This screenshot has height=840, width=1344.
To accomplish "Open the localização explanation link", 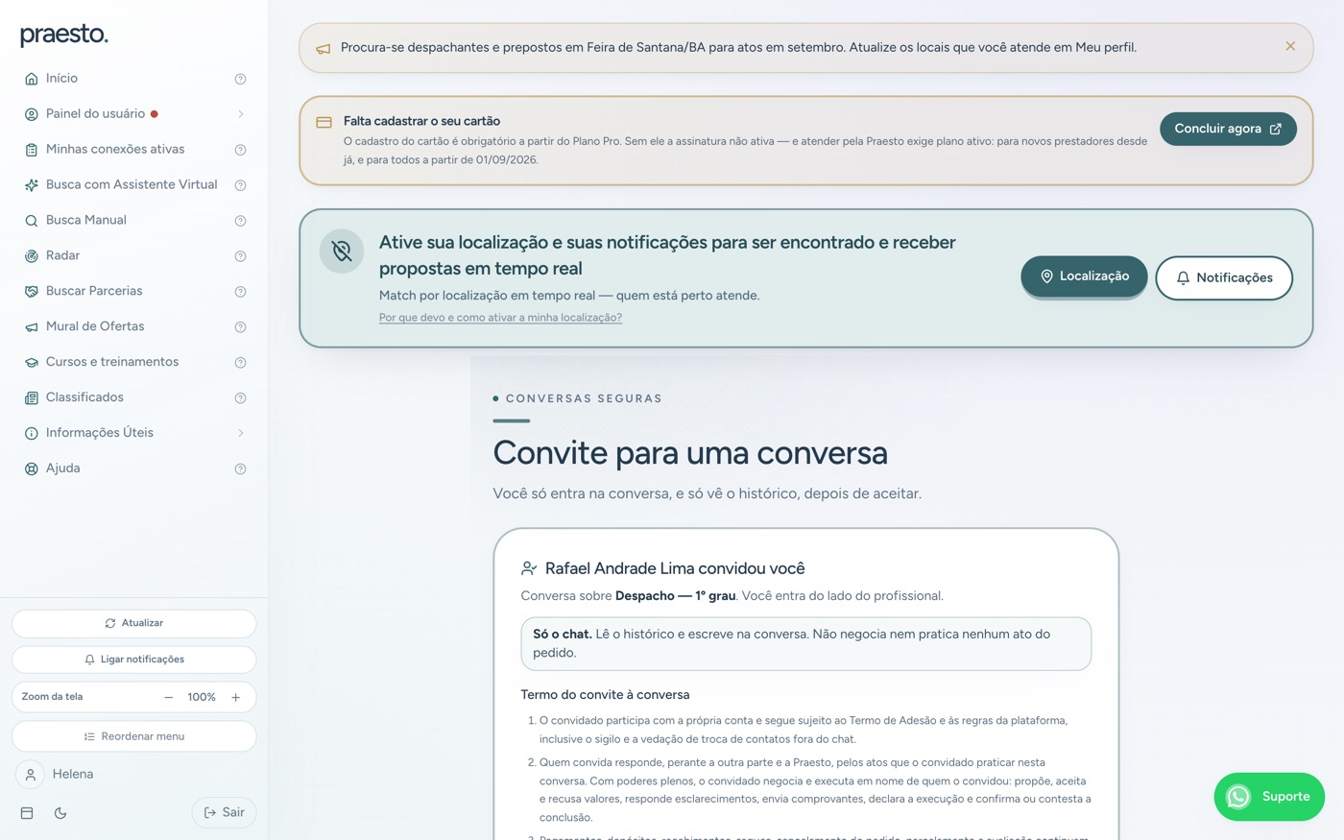I will coord(500,318).
